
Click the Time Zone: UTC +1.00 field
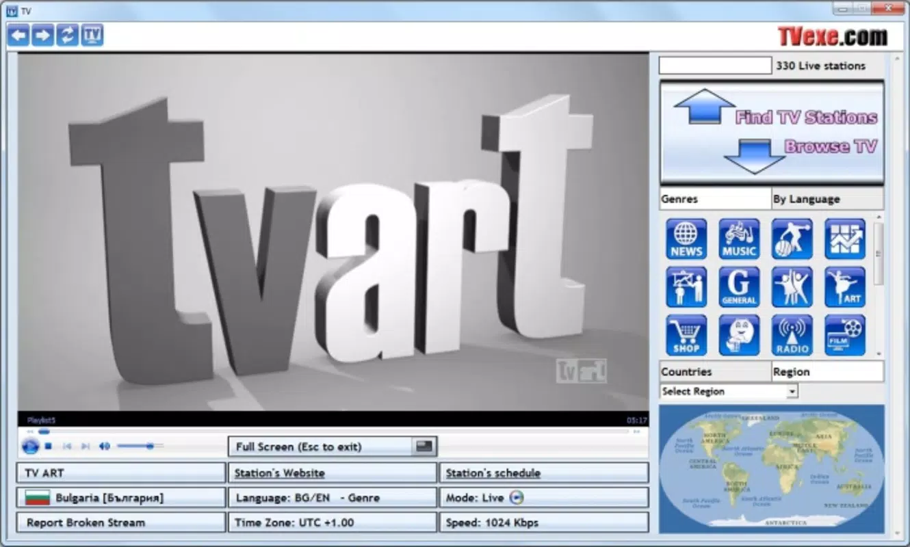pyautogui.click(x=333, y=522)
